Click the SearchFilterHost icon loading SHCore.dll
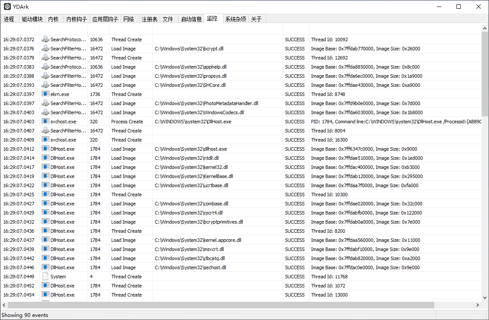 click(x=46, y=85)
